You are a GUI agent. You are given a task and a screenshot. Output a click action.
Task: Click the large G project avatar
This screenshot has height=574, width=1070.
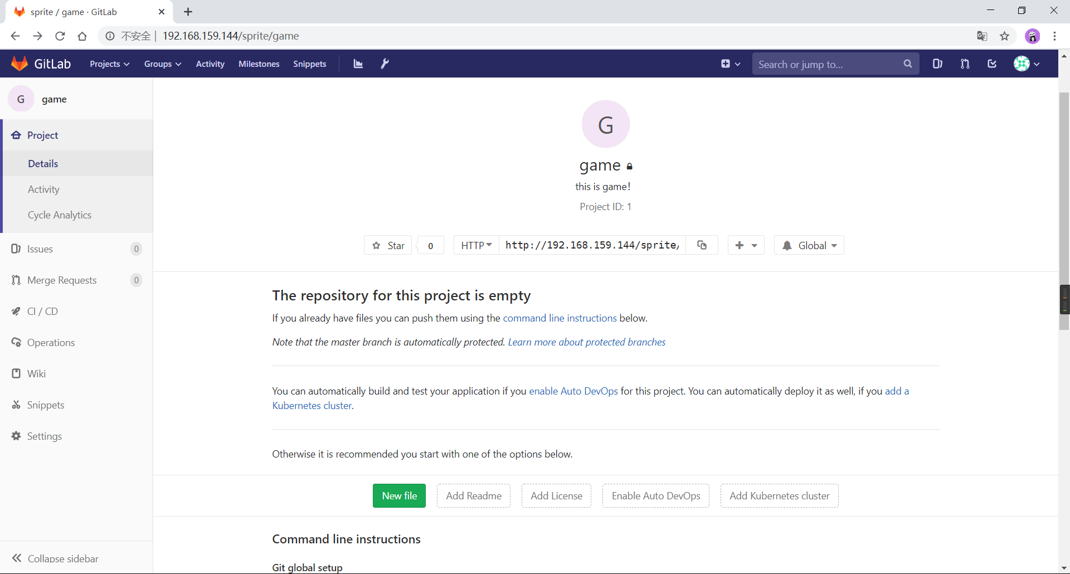pyautogui.click(x=606, y=124)
